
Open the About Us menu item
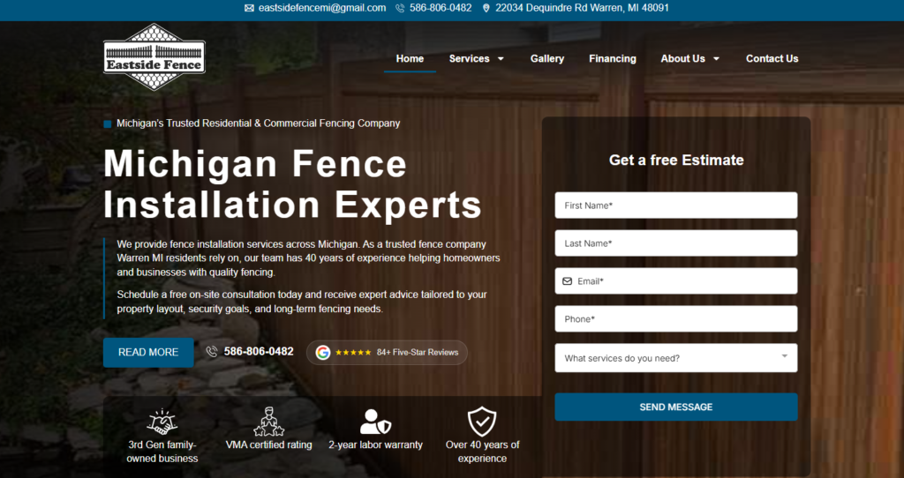tap(682, 59)
